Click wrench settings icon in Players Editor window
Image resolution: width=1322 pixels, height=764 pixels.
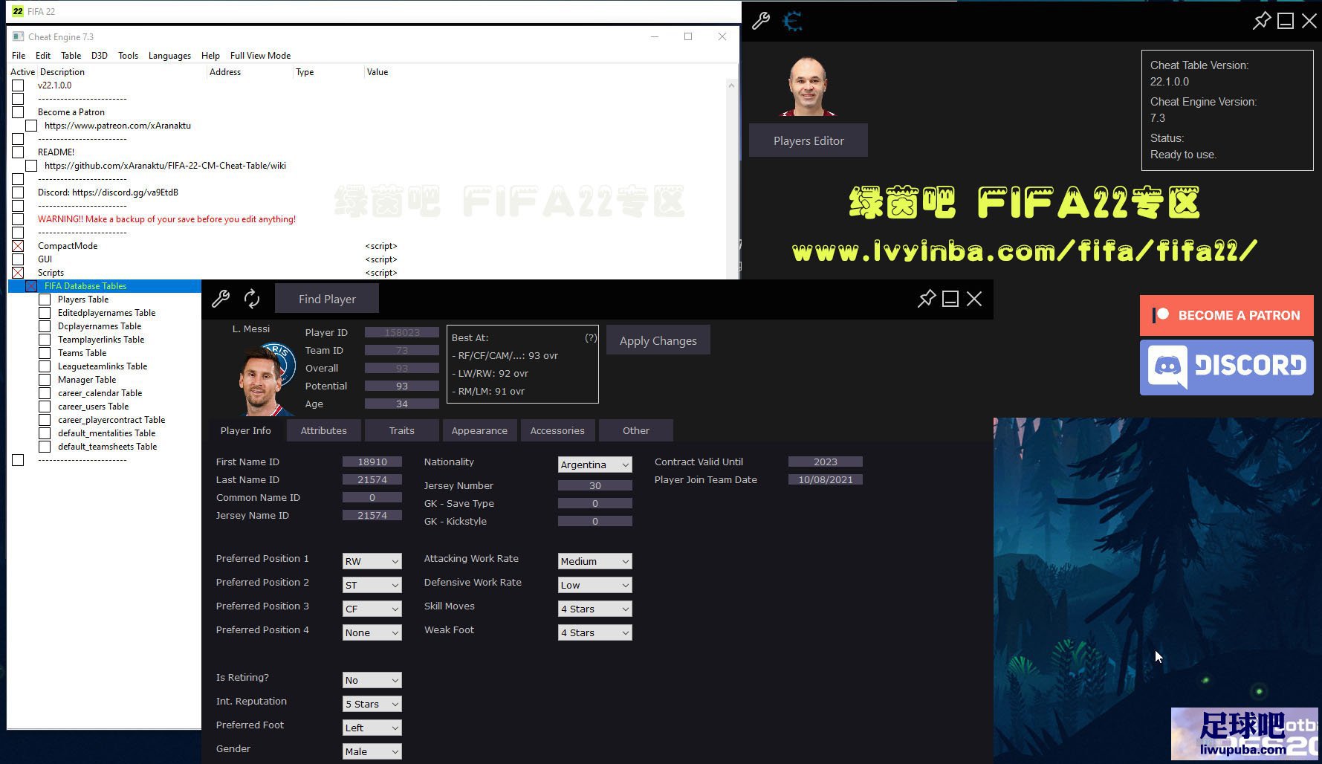(221, 299)
